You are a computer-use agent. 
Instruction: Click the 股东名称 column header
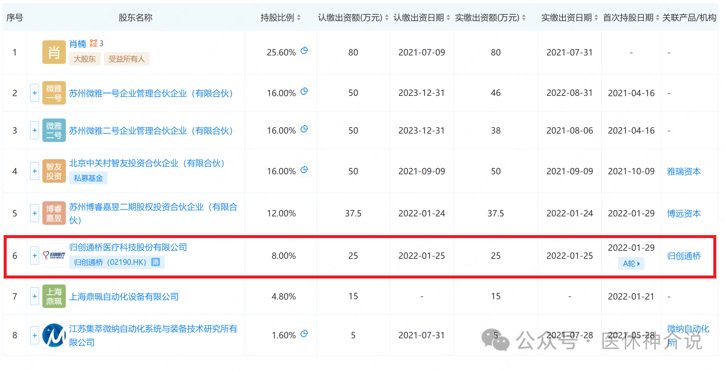(x=136, y=17)
